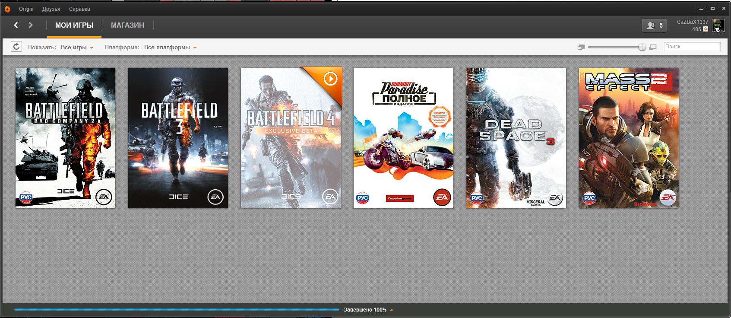
Task: Switch to the МАГАЗИН tab
Action: click(x=127, y=25)
